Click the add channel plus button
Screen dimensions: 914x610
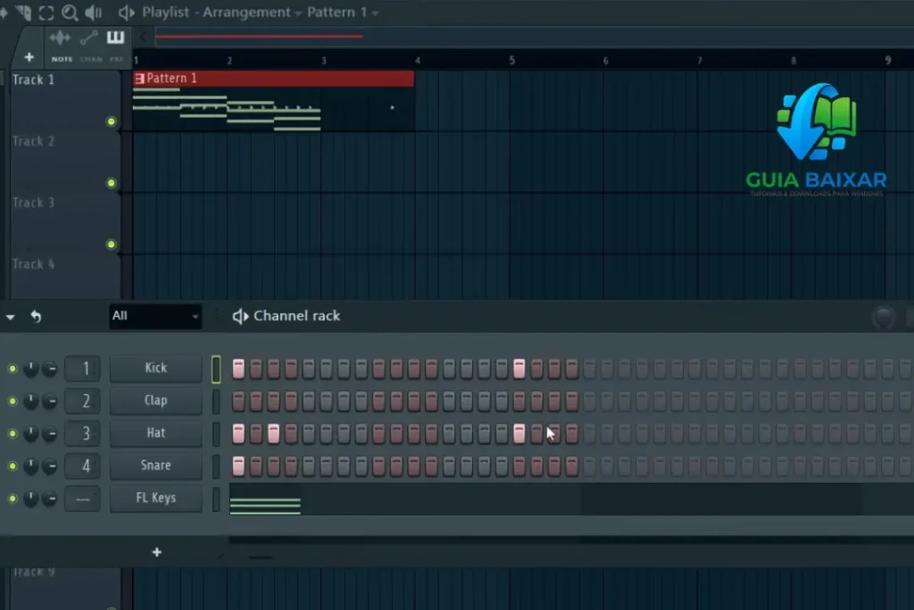[x=157, y=552]
